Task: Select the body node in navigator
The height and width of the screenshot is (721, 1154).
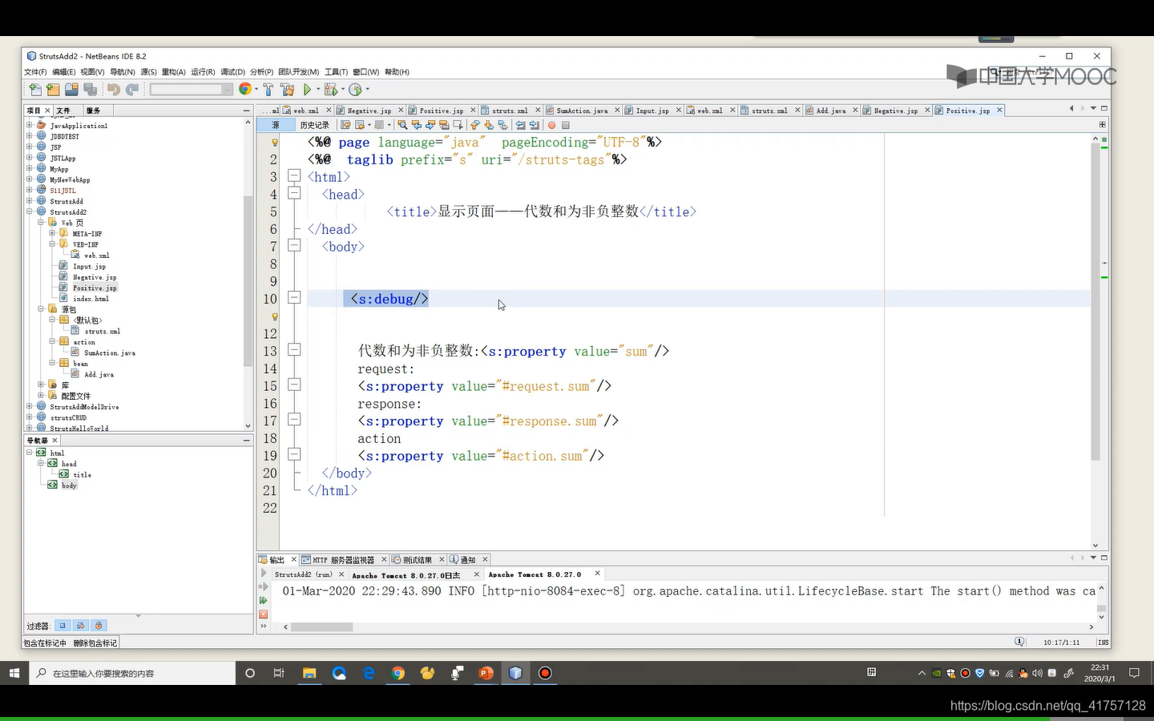Action: click(x=69, y=485)
